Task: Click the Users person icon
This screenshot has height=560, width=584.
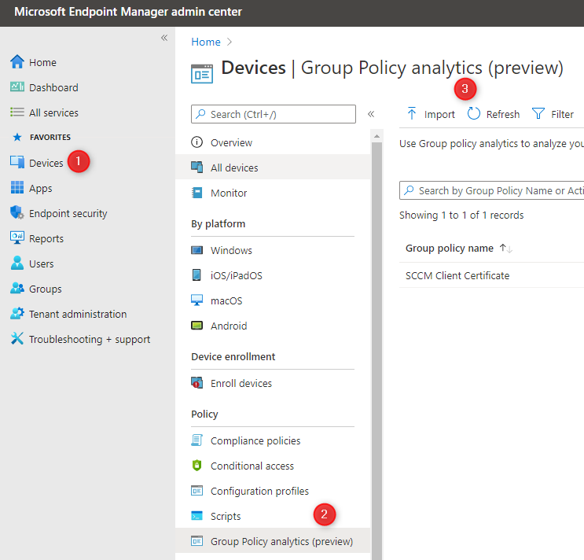Action: pyautogui.click(x=17, y=263)
